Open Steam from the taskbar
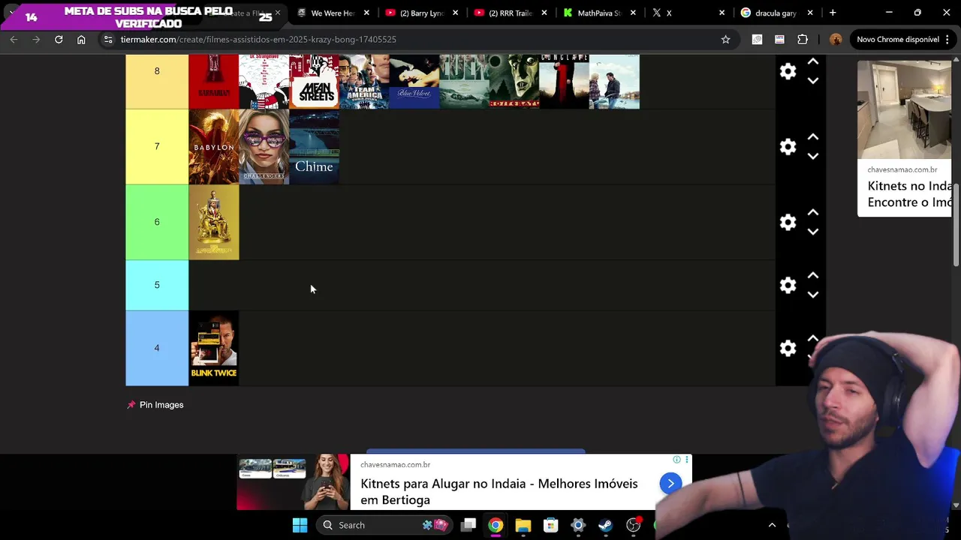This screenshot has height=540, width=961. 605,525
